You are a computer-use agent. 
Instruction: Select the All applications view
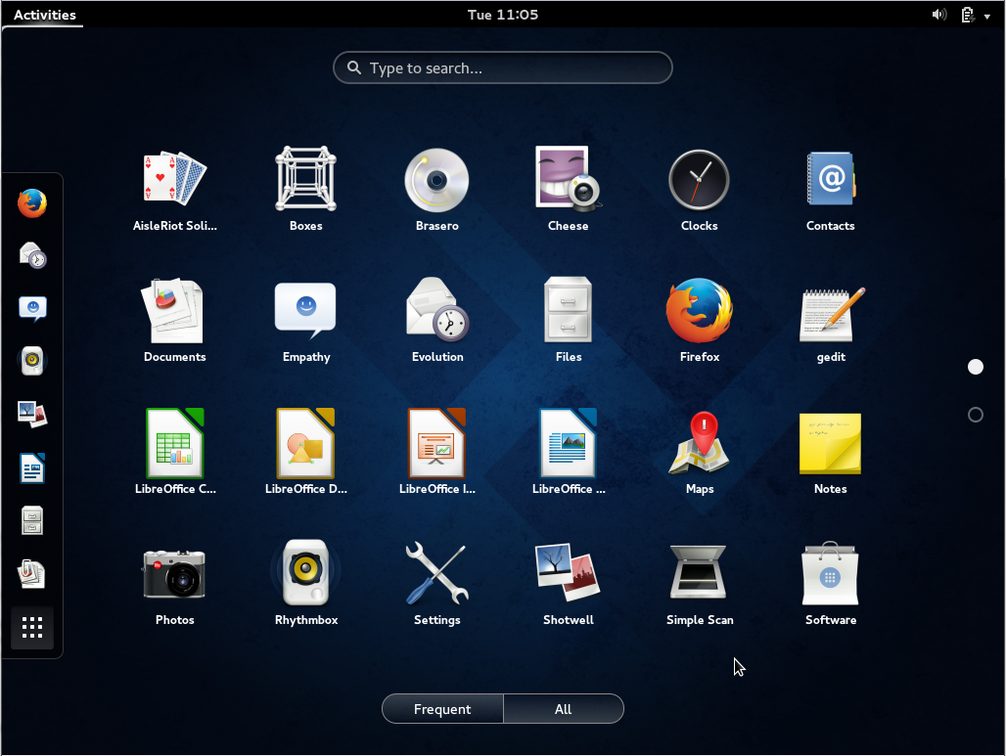click(x=564, y=708)
